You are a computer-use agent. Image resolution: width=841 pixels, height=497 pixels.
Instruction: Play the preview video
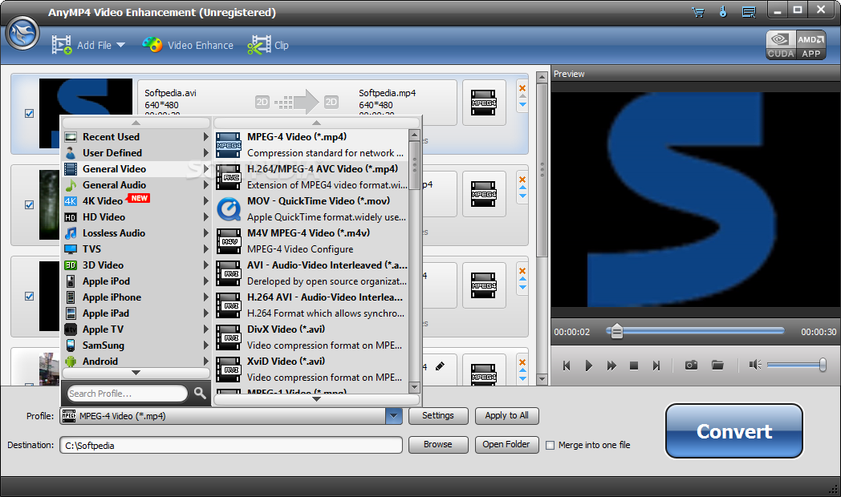[588, 366]
